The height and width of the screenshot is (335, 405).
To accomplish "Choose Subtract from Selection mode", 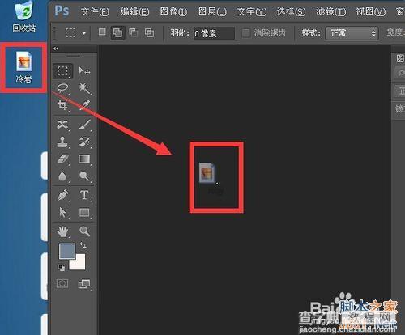I will (x=134, y=33).
